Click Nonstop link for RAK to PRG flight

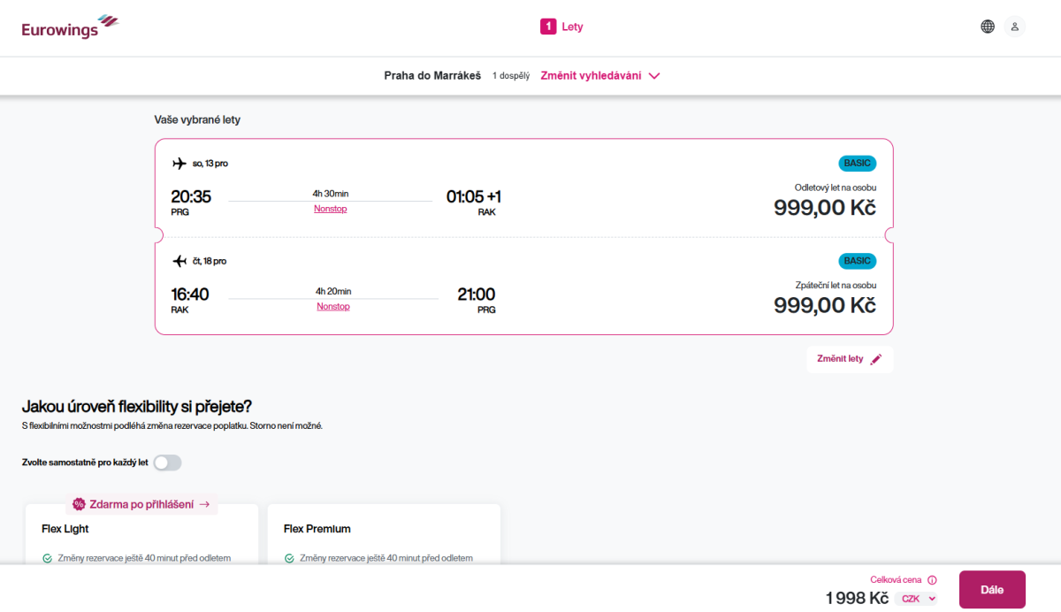tap(333, 306)
